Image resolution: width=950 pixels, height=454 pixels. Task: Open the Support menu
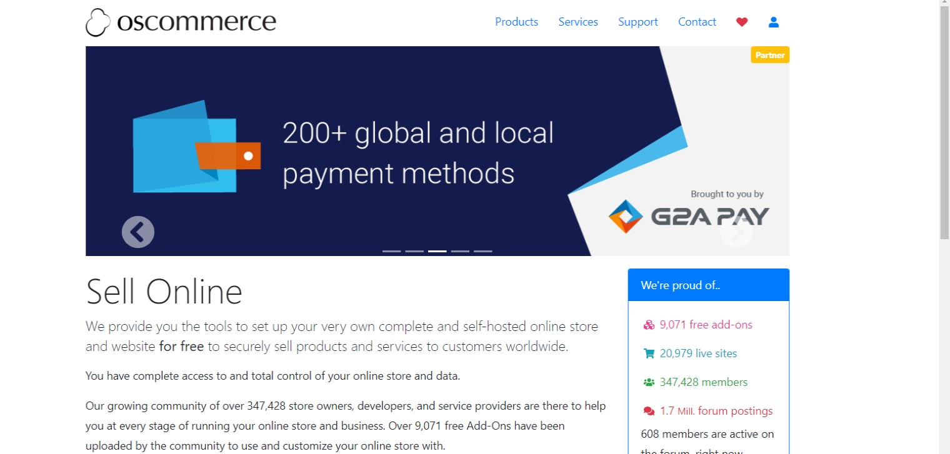point(637,22)
